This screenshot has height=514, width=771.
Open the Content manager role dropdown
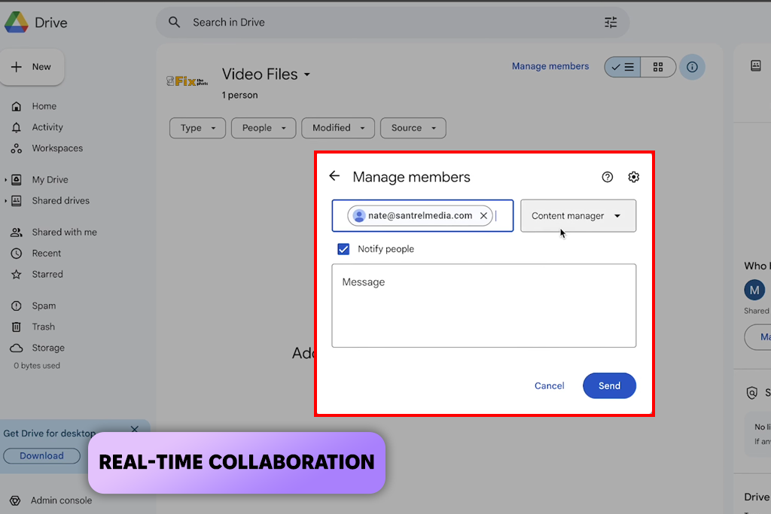578,216
